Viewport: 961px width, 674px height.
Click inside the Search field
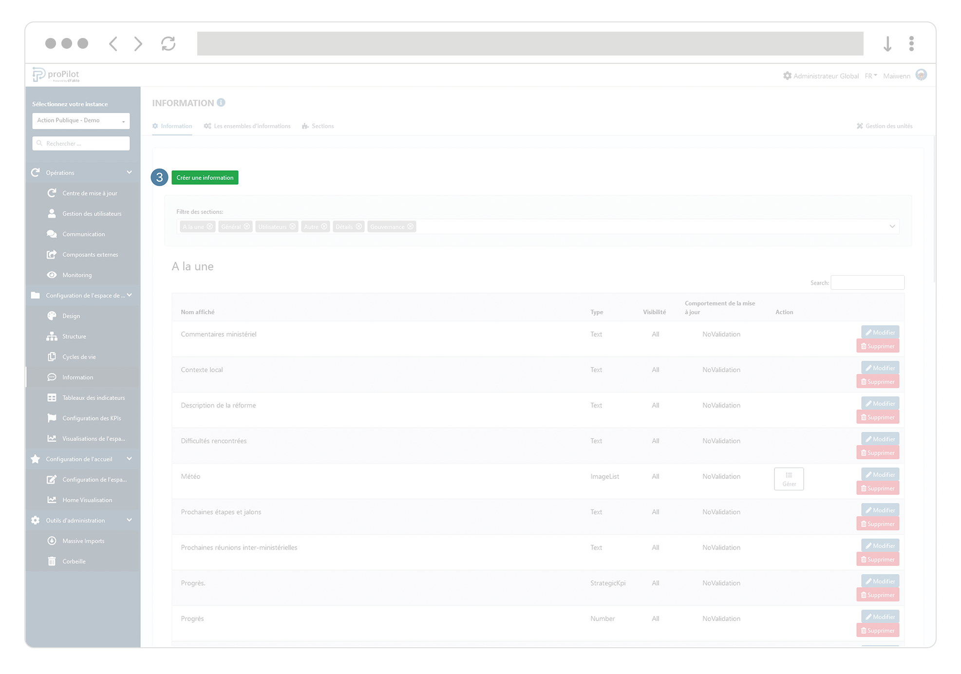(x=867, y=282)
